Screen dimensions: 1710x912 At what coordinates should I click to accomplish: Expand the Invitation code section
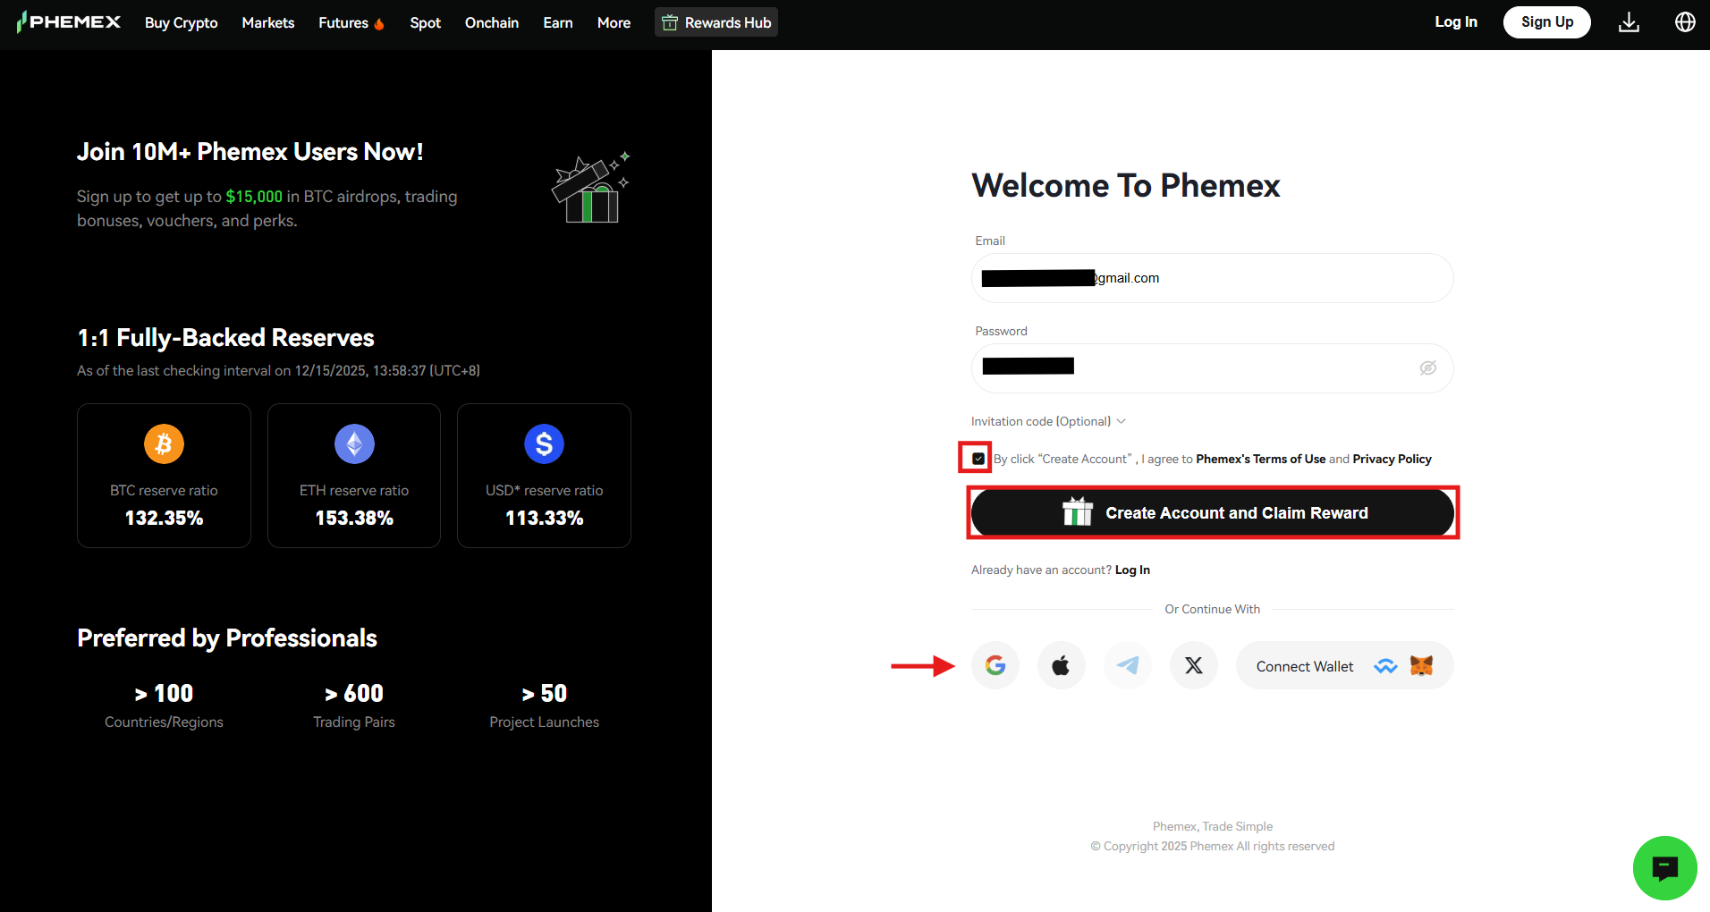[x=1047, y=421]
